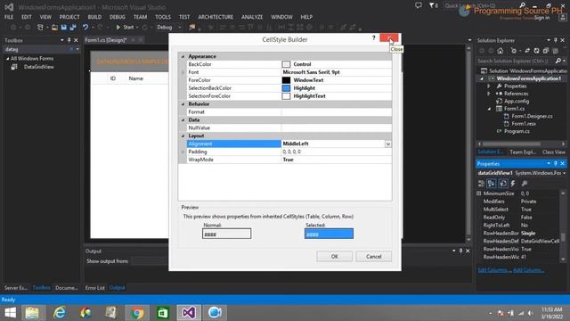Click OK in CellStyle Builder
The height and width of the screenshot is (321, 570).
[335, 257]
